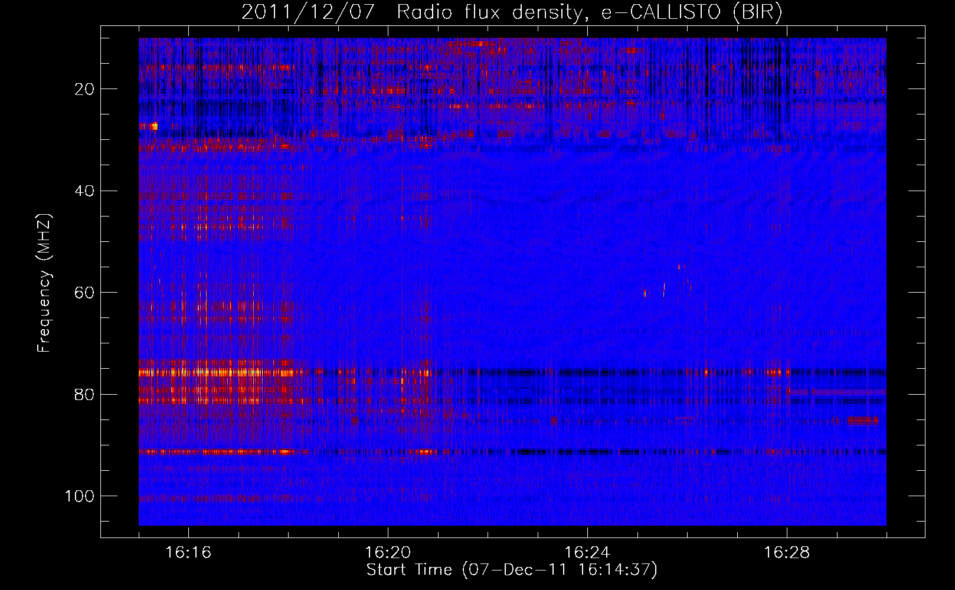Click the 'Frequency (MHZ)' axis label
This screenshot has width=955, height=590.
[44, 283]
